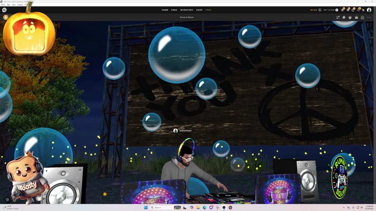Click GET VCOIN button
Screen dimensions: 376x211
click(x=329, y=10)
